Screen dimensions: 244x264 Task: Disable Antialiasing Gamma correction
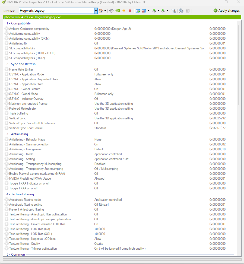pyautogui.click(x=114, y=144)
